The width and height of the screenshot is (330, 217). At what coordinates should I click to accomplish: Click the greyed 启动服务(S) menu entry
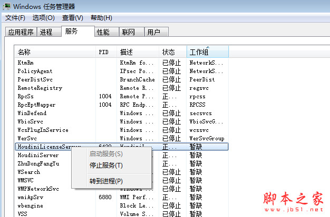coord(119,154)
